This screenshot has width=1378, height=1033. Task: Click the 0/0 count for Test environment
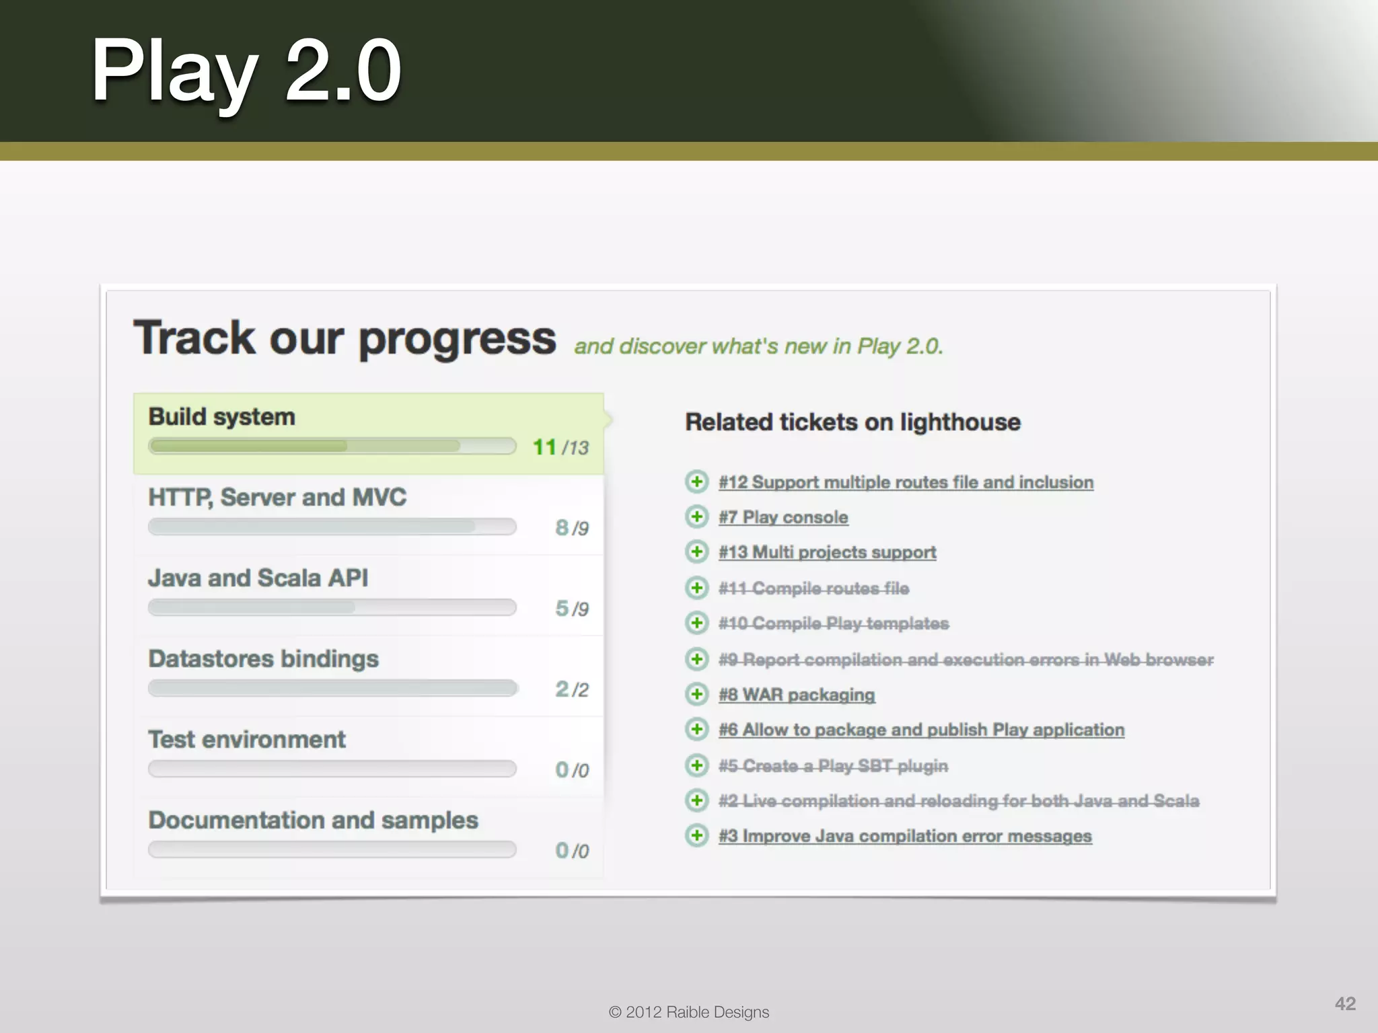click(x=572, y=770)
